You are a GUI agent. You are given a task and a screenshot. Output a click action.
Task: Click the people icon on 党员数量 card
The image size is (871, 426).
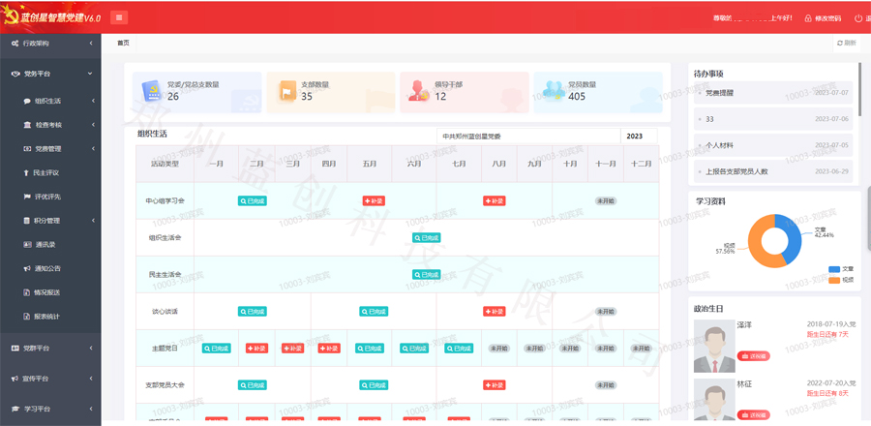(x=554, y=91)
